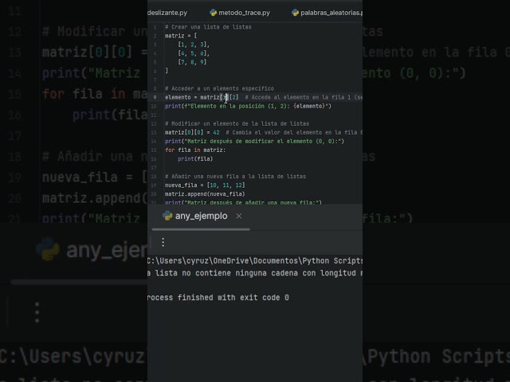Image resolution: width=510 pixels, height=382 pixels.
Task: Click the row '[4, 5, 6],'
Action: pos(194,53)
